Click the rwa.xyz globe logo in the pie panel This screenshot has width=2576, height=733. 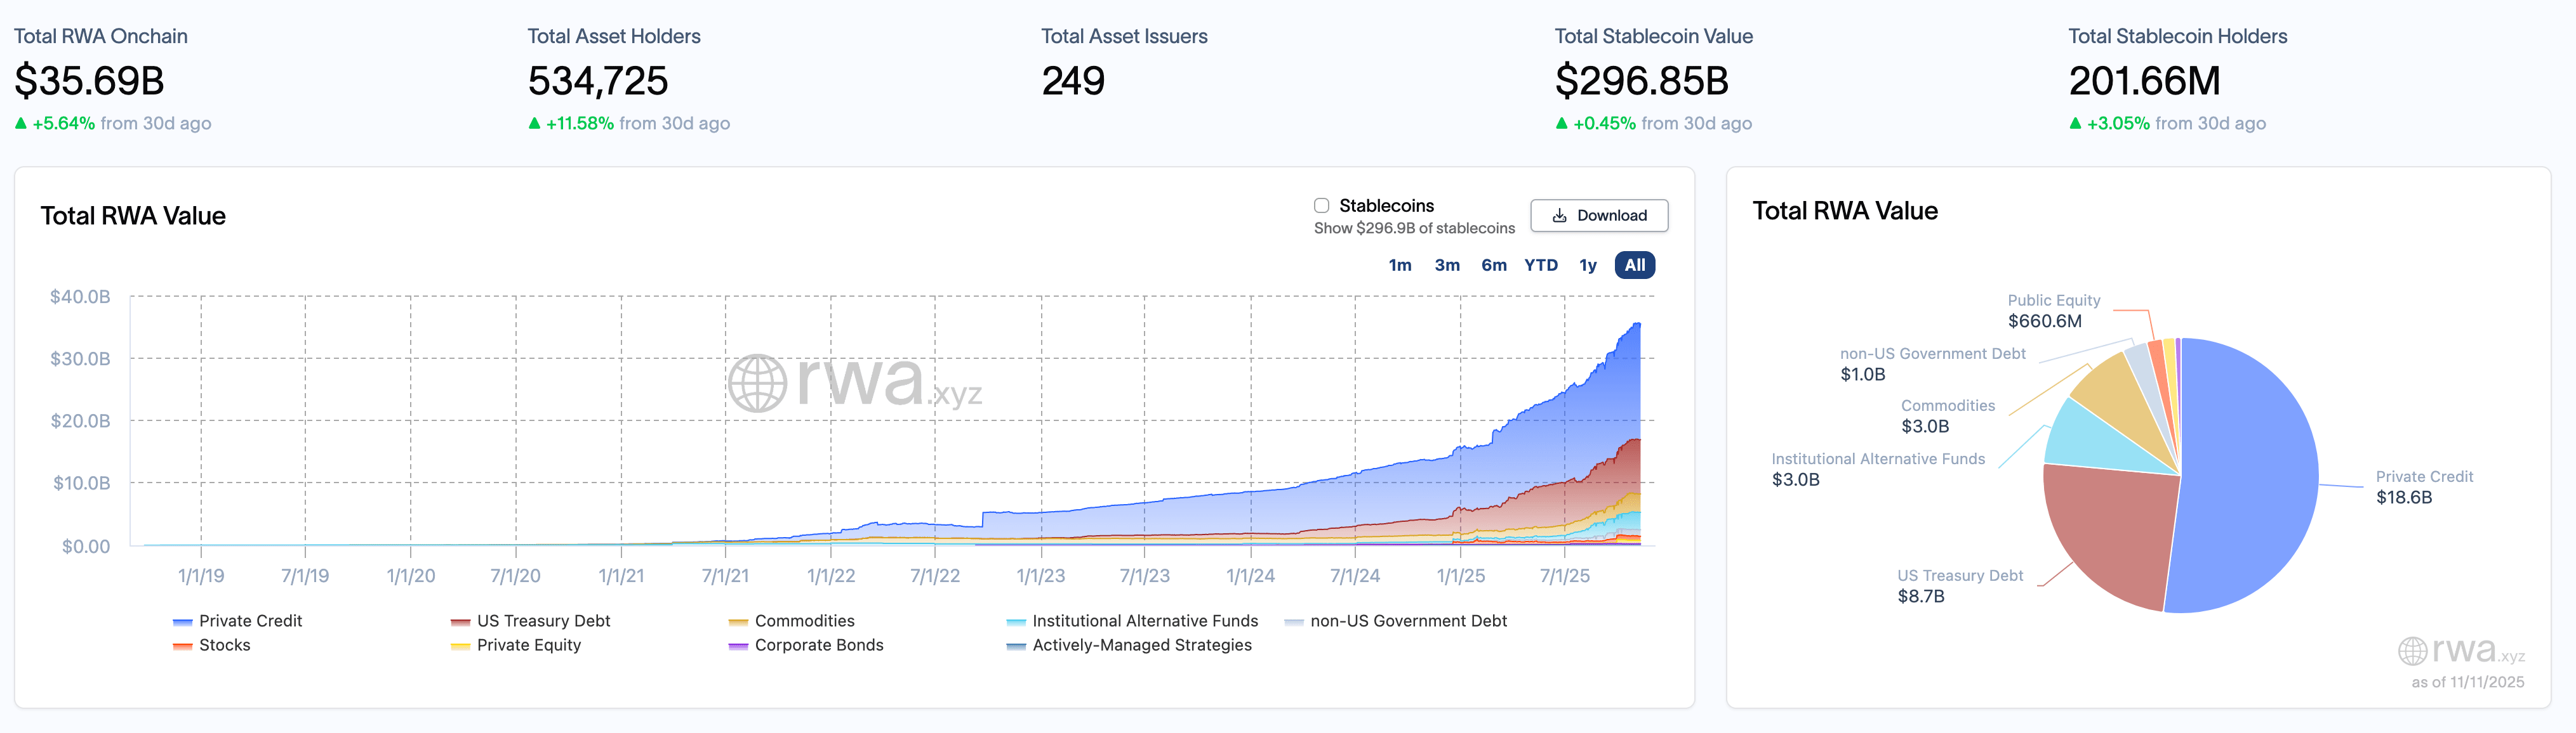pos(2412,651)
